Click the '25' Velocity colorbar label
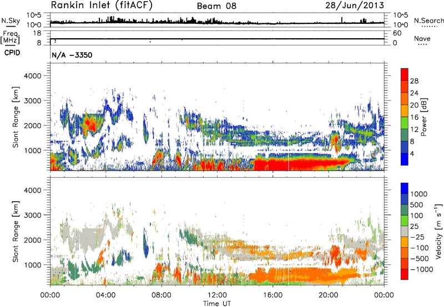This screenshot has width=444, height=307. click(414, 226)
